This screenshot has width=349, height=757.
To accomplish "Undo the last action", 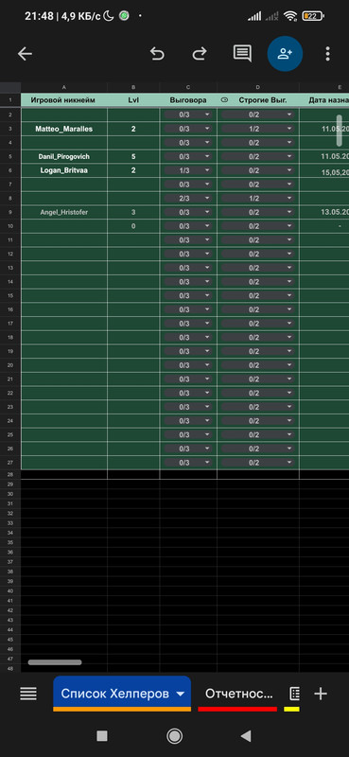I will (157, 54).
